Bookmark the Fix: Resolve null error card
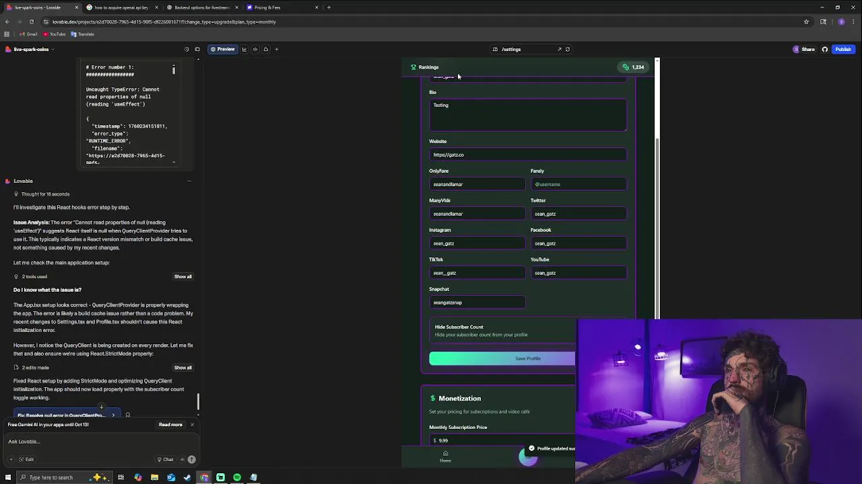862x484 pixels. click(x=127, y=415)
